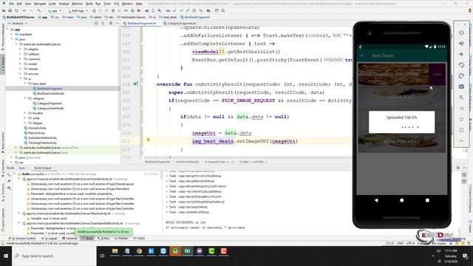Open the app run configuration dropdown
Viewport: 473px width, 266px height.
point(55,11)
